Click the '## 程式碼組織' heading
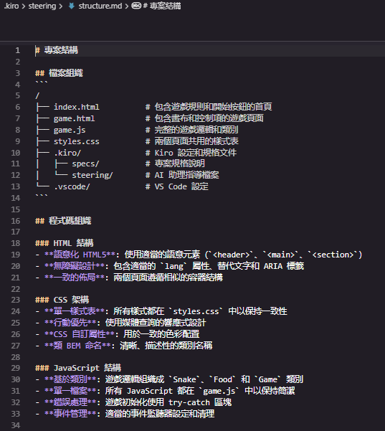The height and width of the screenshot is (431, 385). 63,221
